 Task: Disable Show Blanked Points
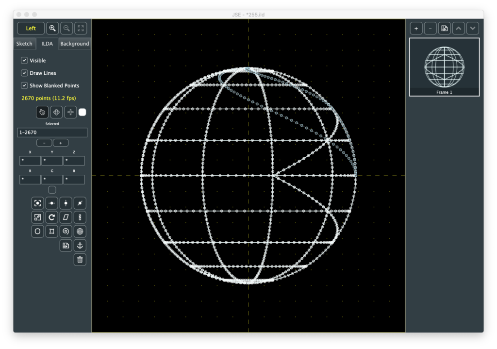(24, 85)
